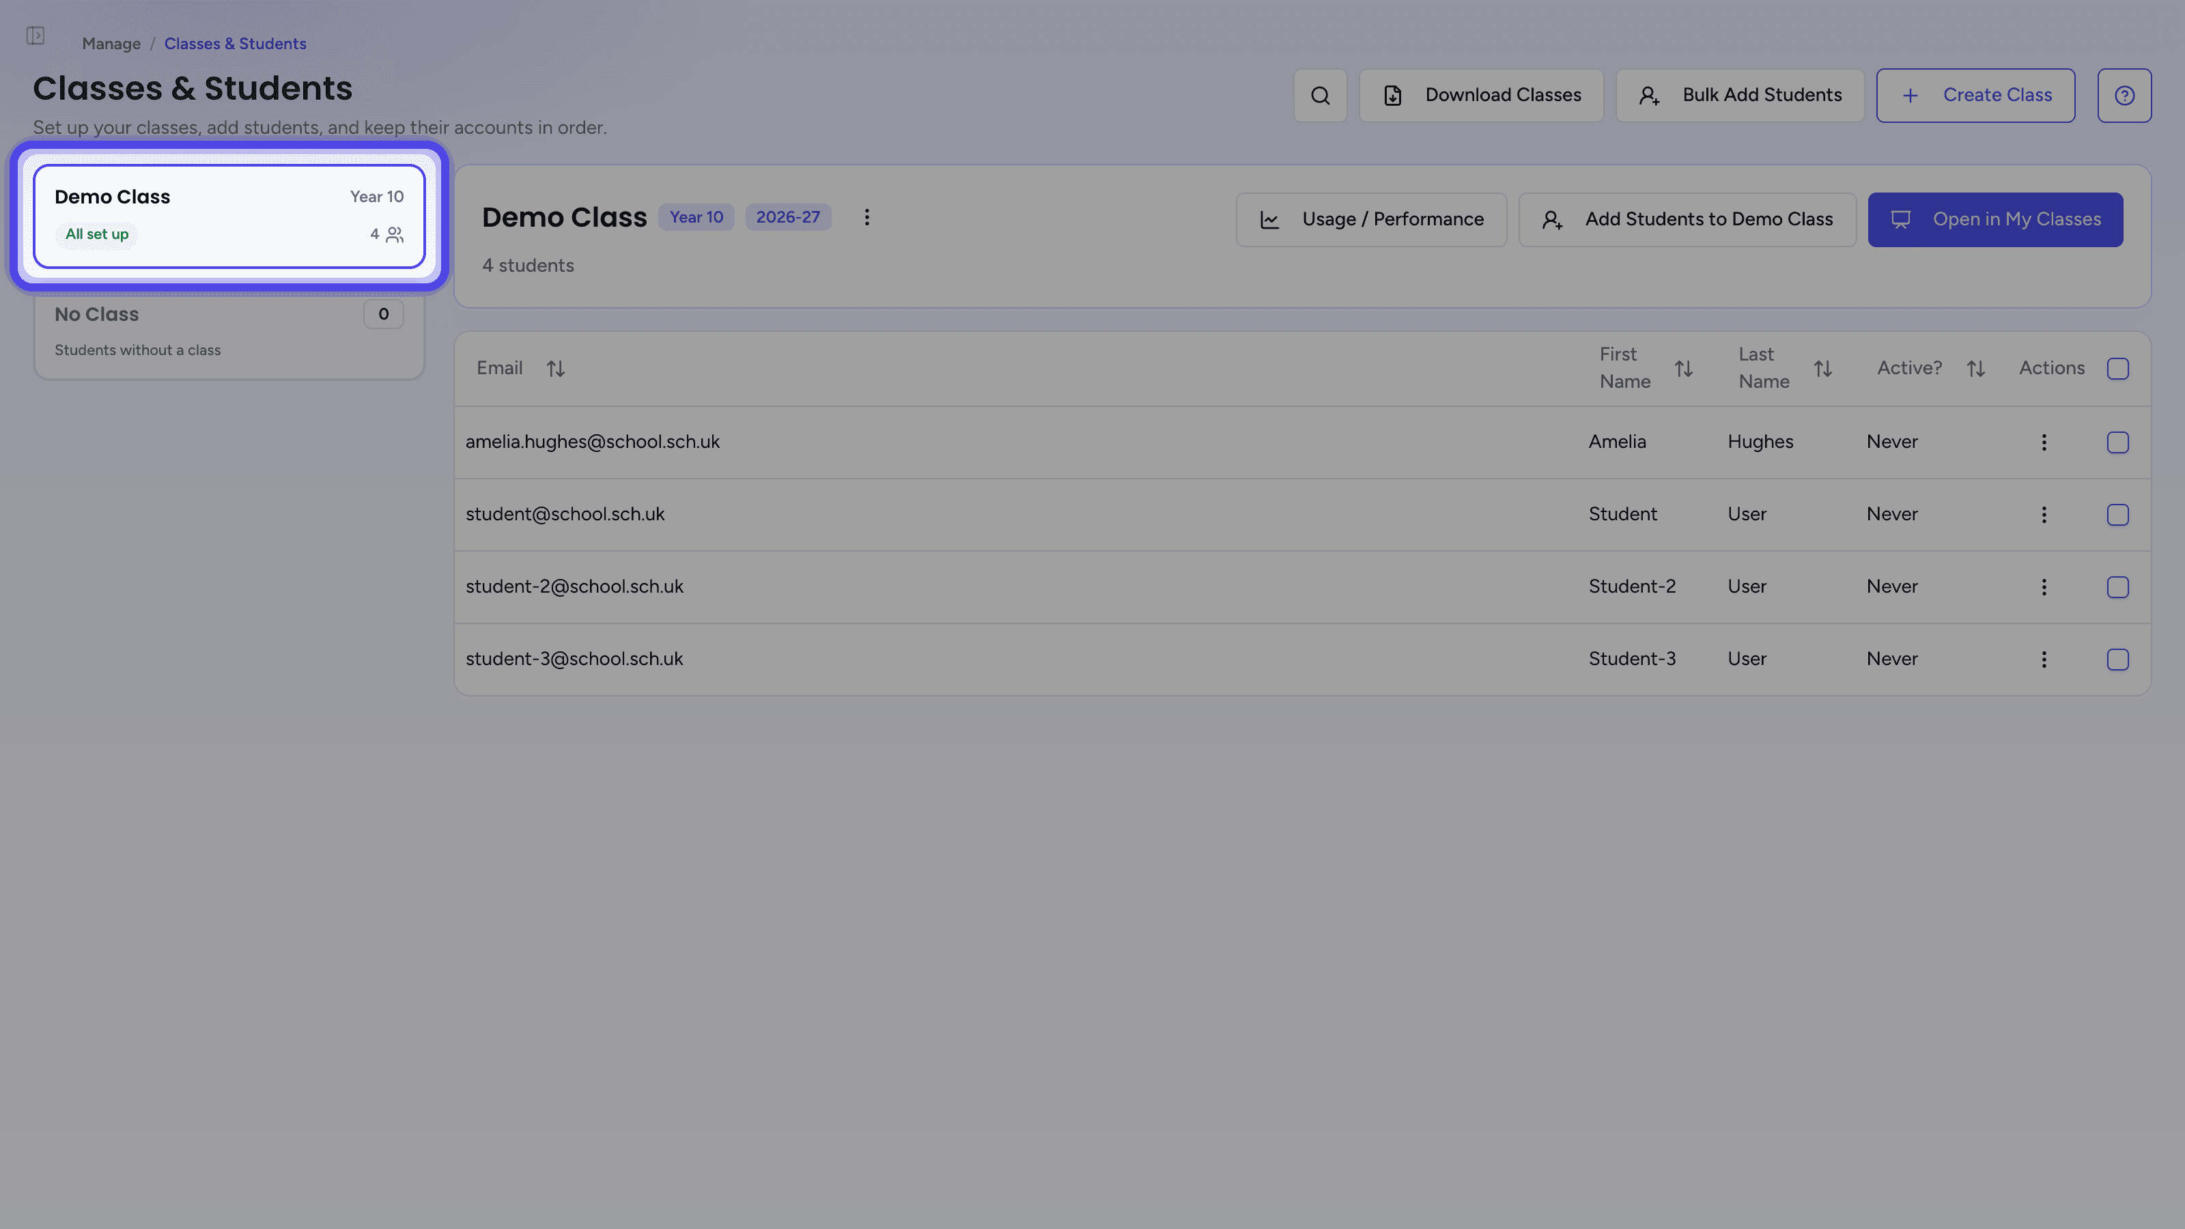This screenshot has width=2185, height=1229.
Task: Open the help question mark icon
Action: click(x=2124, y=95)
